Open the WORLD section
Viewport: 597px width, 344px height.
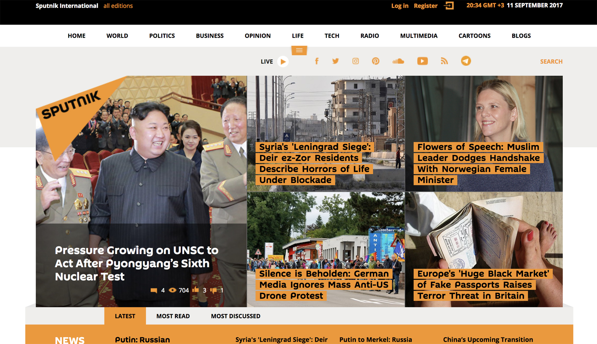(117, 36)
